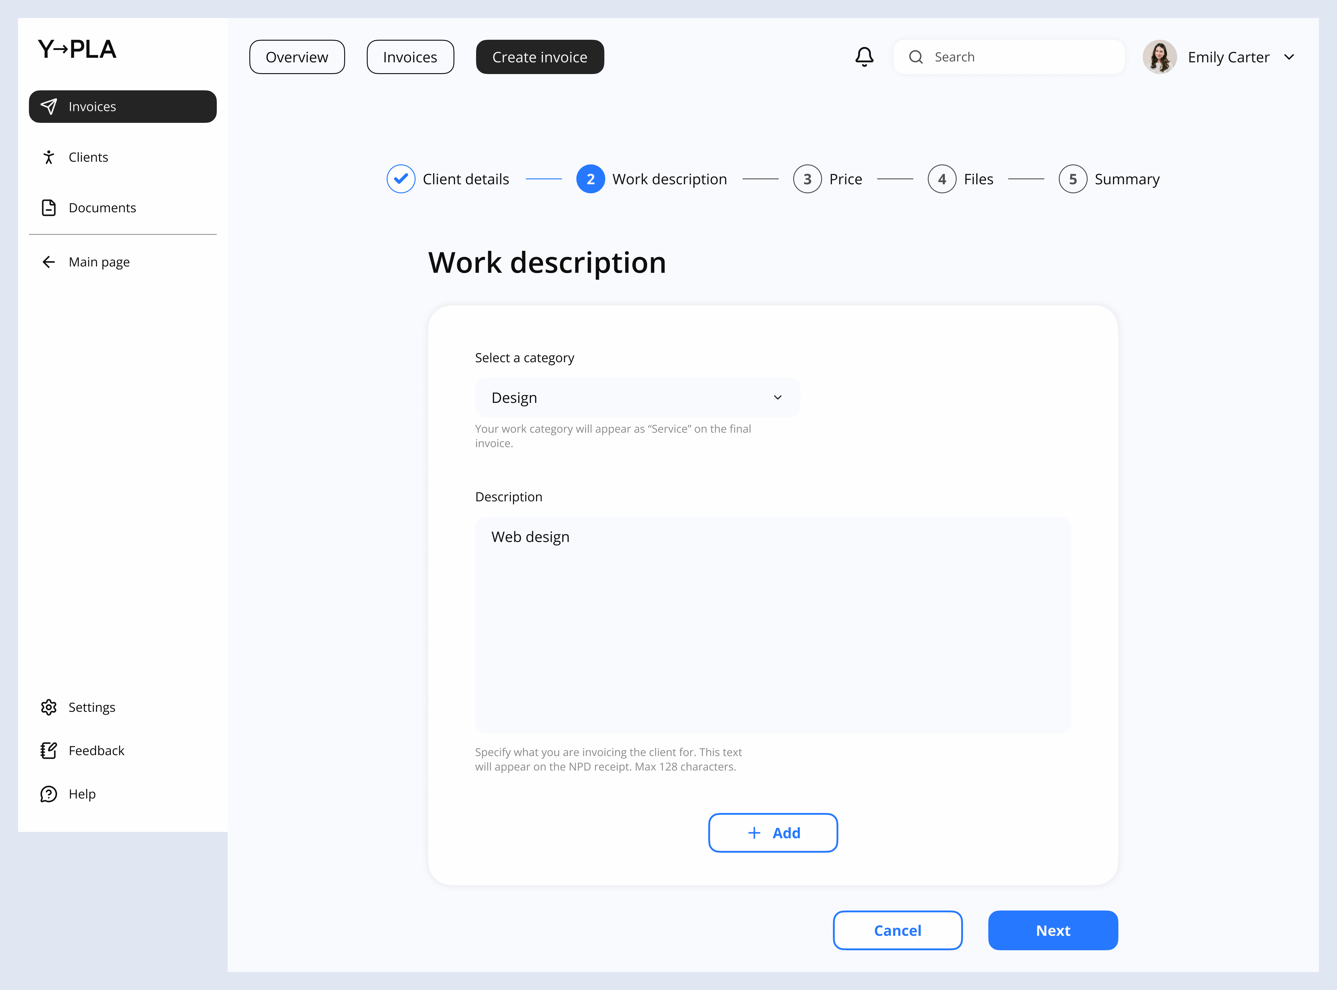This screenshot has width=1337, height=990.
Task: Click the Add button below the description
Action: pos(772,833)
